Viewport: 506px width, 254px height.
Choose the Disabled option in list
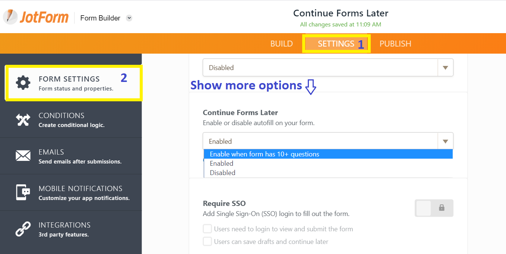tap(222, 173)
